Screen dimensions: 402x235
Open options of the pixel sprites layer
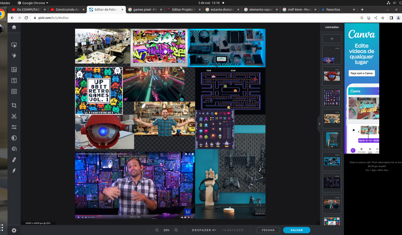(x=337, y=91)
